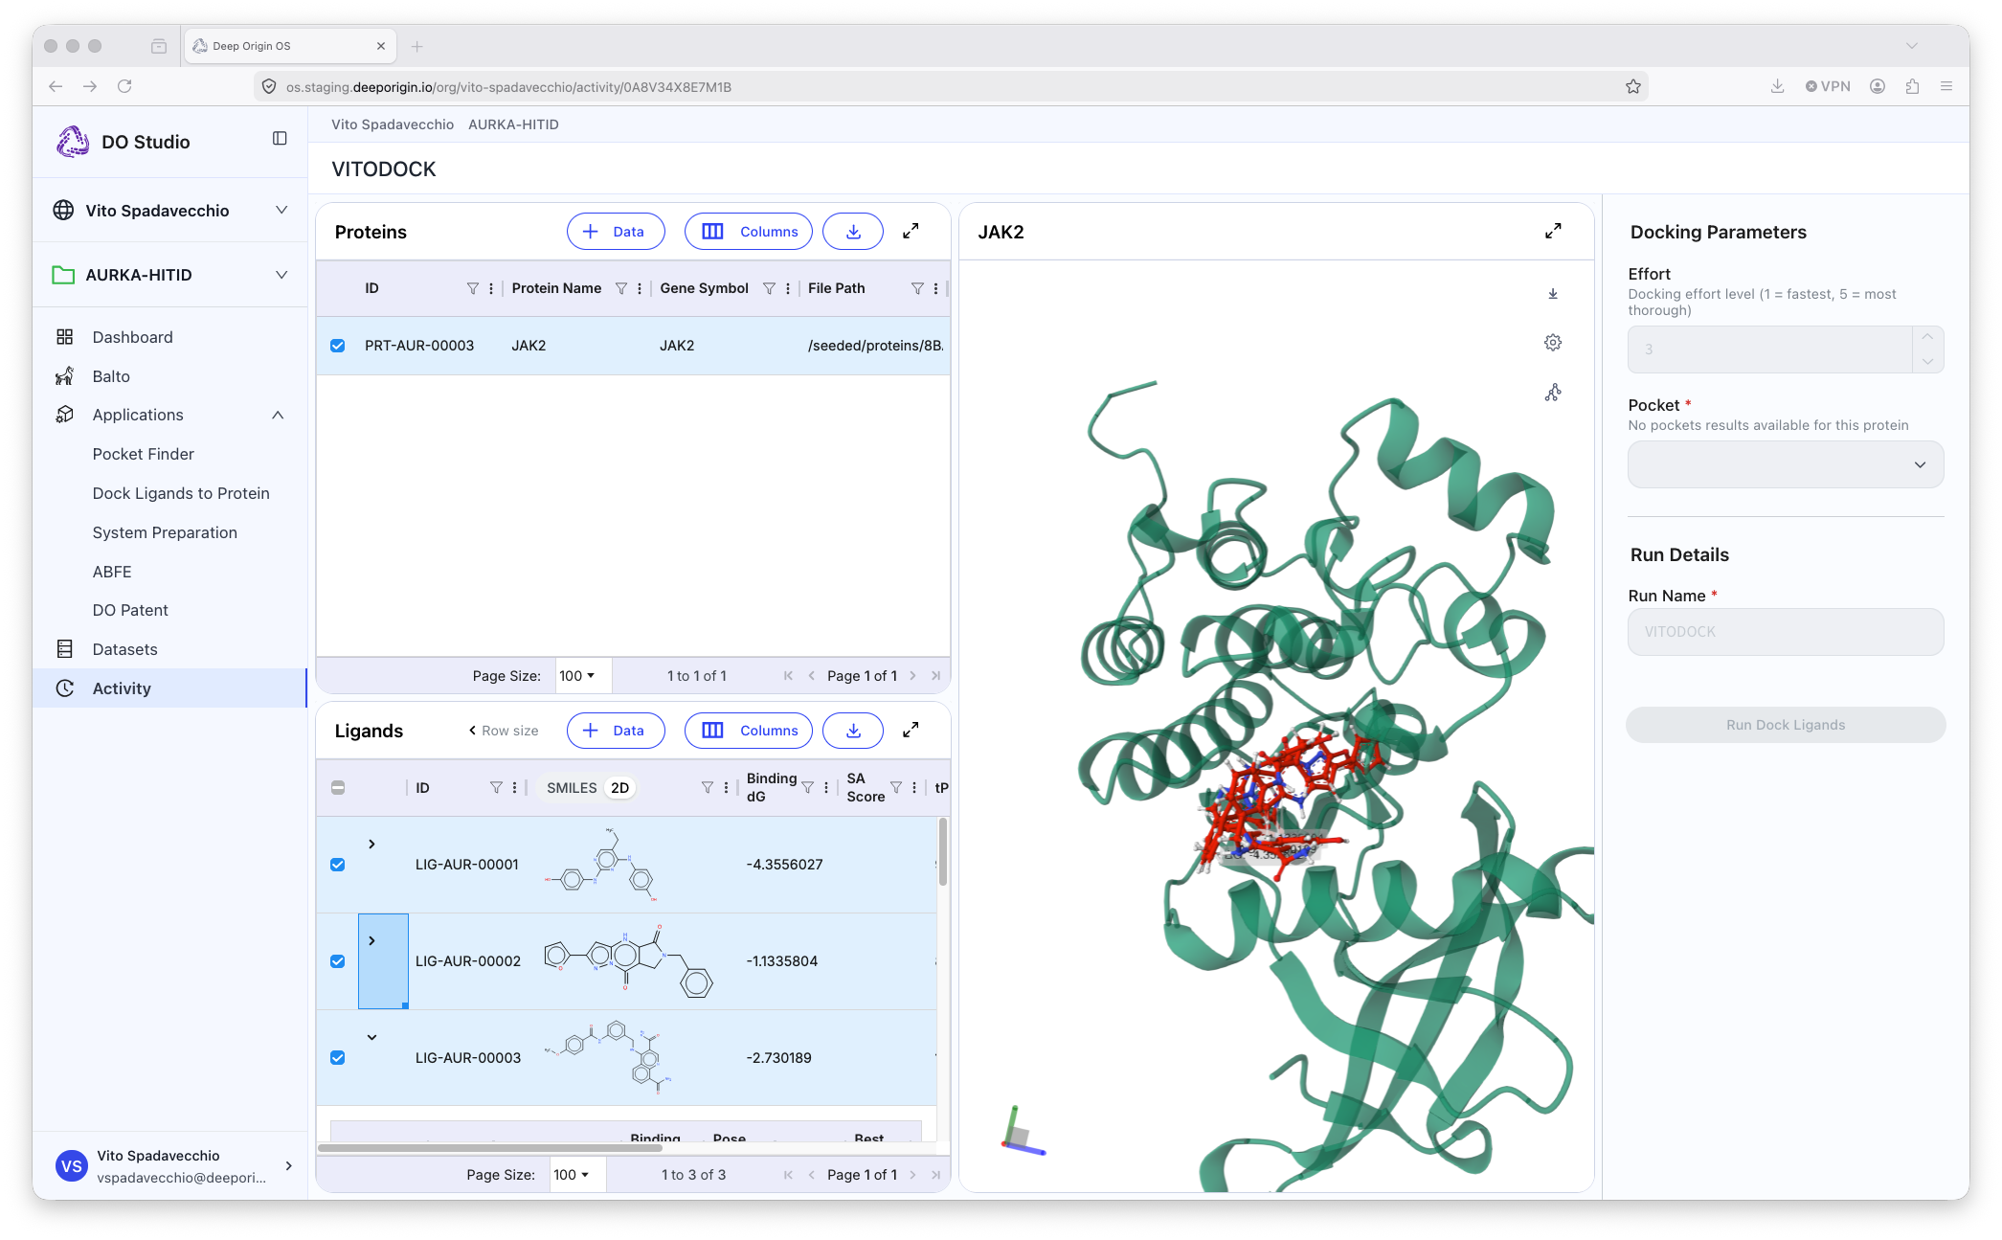2002x1240 pixels.
Task: Click the axis orientation gizmo in viewer
Action: click(1023, 1132)
